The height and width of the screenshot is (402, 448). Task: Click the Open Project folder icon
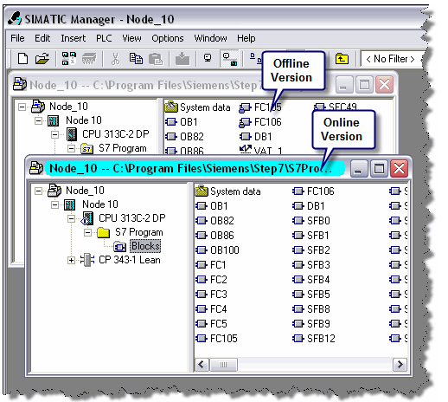pyautogui.click(x=42, y=59)
